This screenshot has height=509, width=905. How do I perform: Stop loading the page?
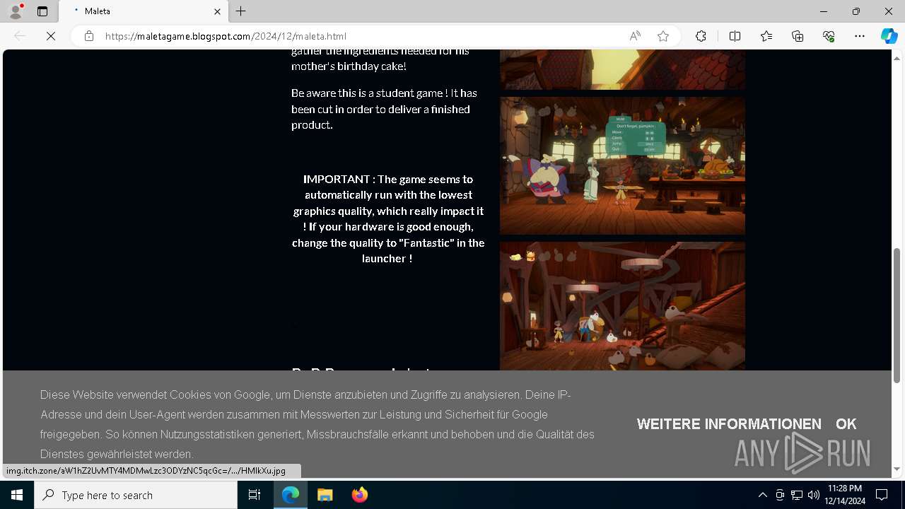(51, 36)
